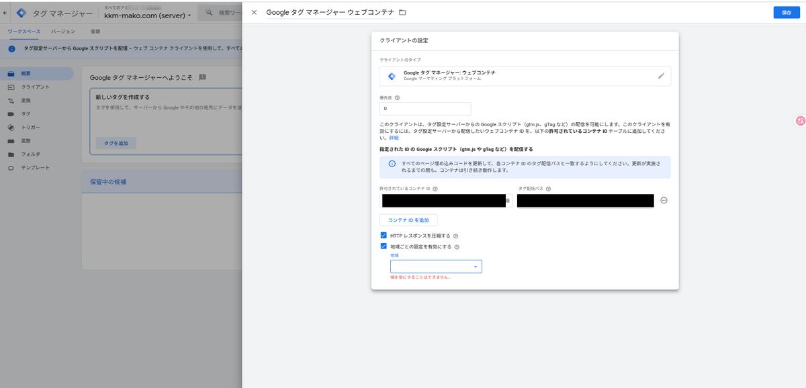Open the 地域 region dropdown
The height and width of the screenshot is (388, 806).
click(436, 266)
